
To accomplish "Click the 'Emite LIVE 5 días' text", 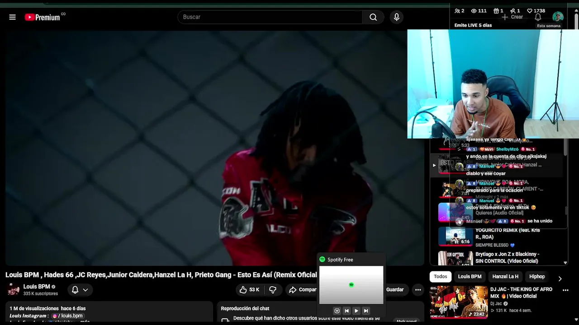I will click(473, 25).
